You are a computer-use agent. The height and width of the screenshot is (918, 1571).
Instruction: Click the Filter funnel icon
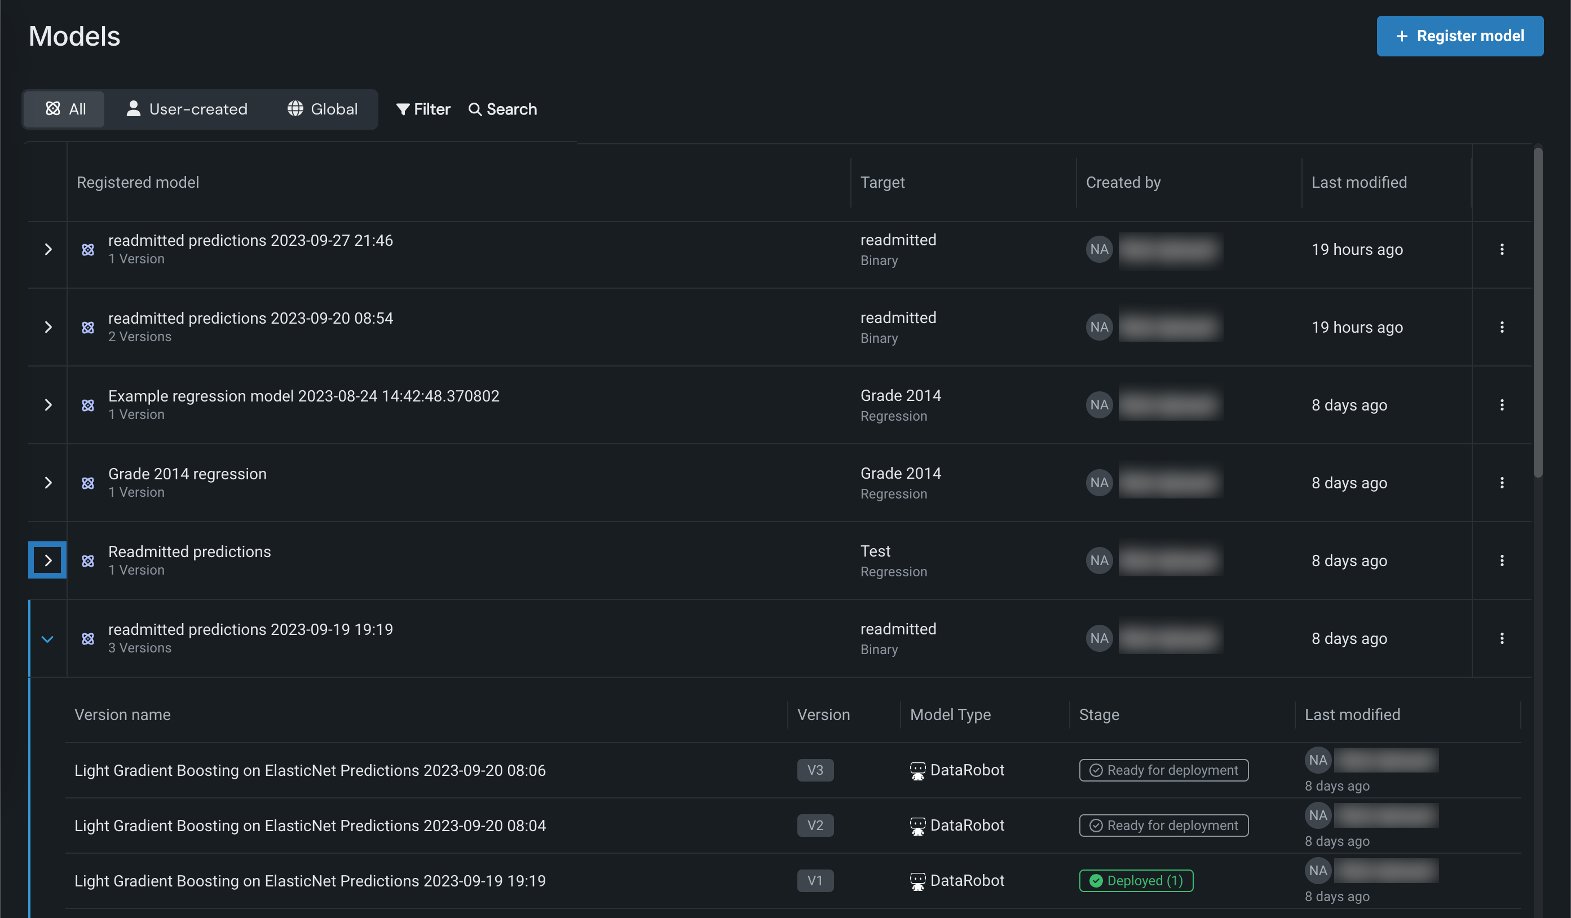pyautogui.click(x=403, y=110)
